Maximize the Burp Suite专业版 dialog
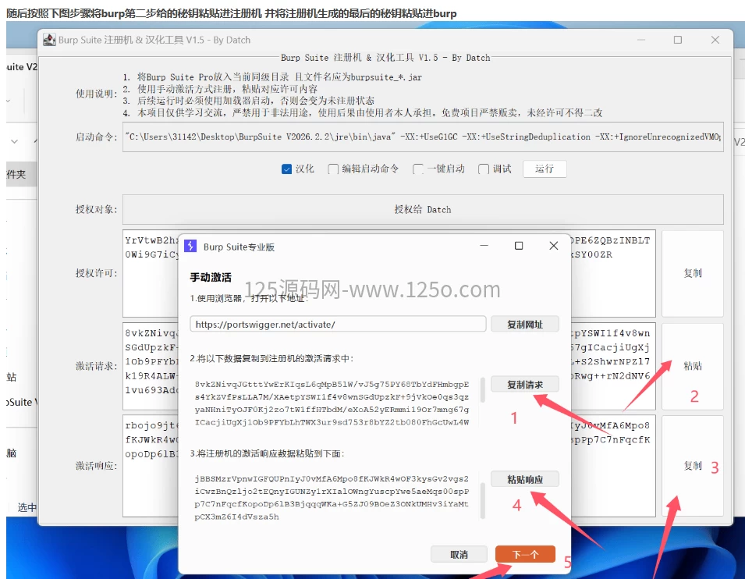The image size is (745, 579). pyautogui.click(x=519, y=246)
